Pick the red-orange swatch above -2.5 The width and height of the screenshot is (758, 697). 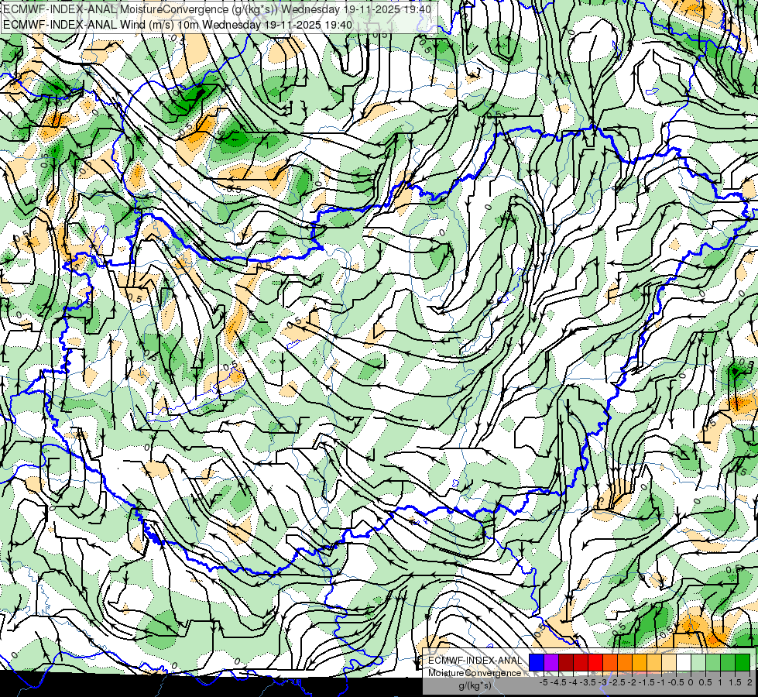pyautogui.click(x=610, y=662)
